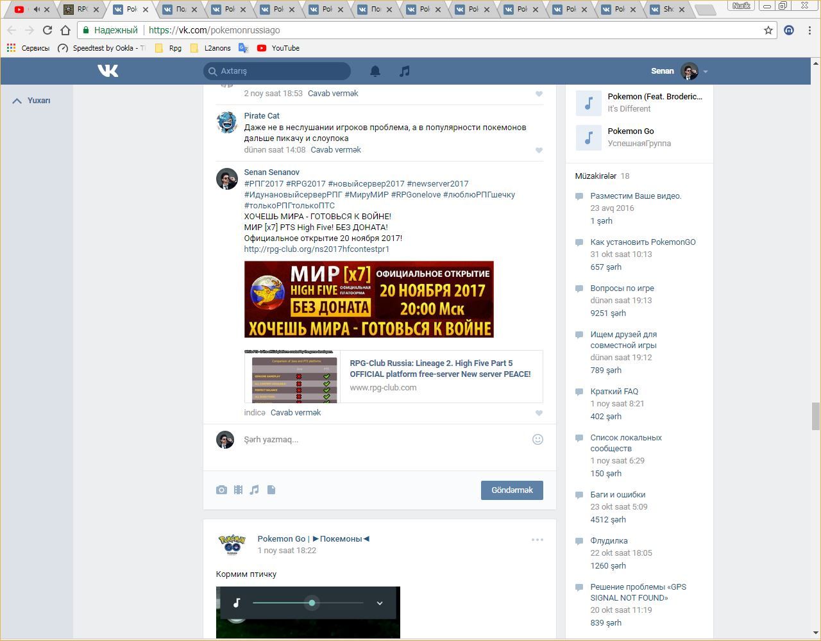The height and width of the screenshot is (641, 821).
Task: Like Pirate Cat's comment
Action: click(539, 150)
